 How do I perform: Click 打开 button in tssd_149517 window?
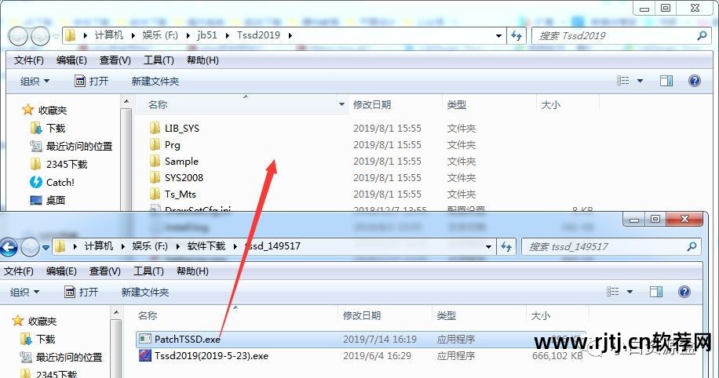point(82,292)
